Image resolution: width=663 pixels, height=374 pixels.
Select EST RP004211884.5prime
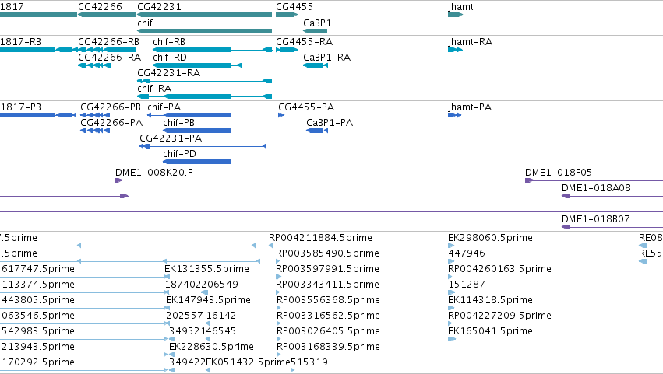click(x=320, y=238)
